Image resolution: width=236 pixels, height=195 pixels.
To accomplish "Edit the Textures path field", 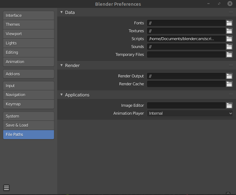I will tap(186, 31).
